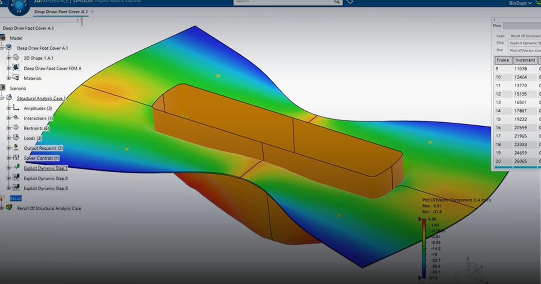Click the 3D Shape 1 A.1 icon
Screen dimensions: 541x284
(x=16, y=58)
